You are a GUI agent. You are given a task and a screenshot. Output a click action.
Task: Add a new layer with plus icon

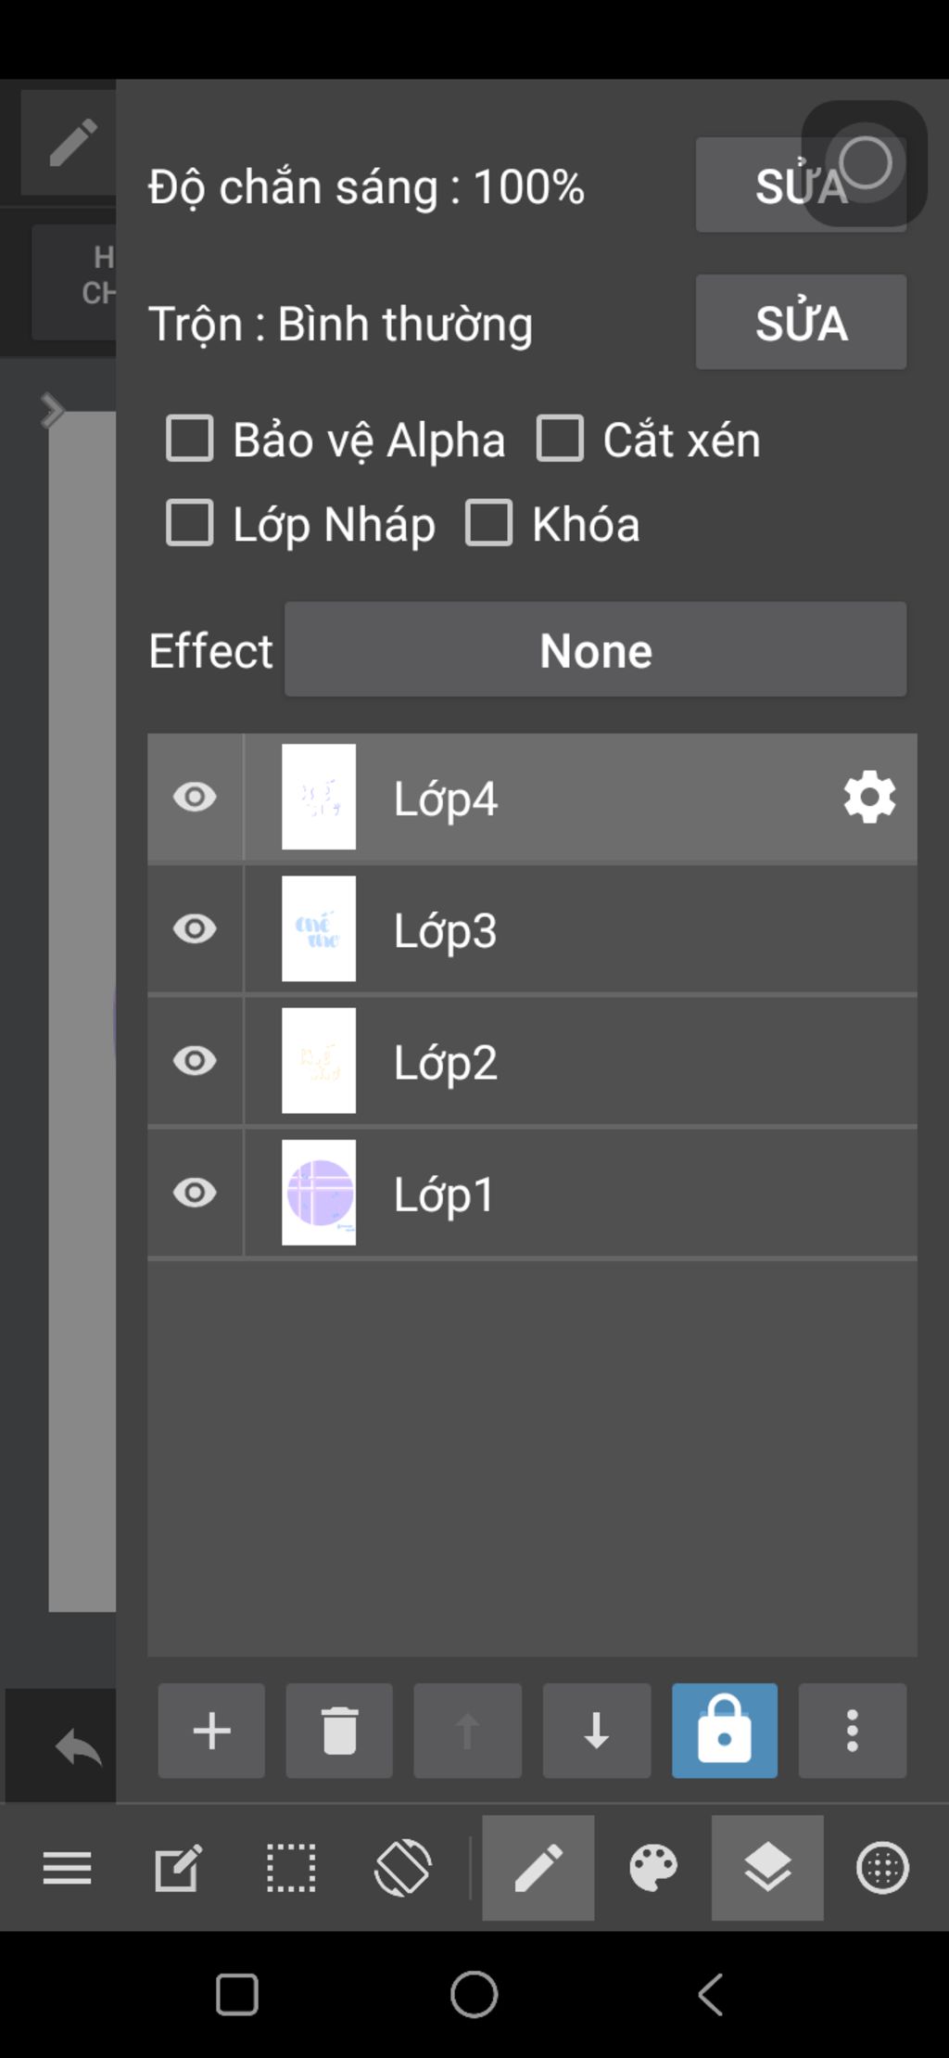pos(211,1731)
